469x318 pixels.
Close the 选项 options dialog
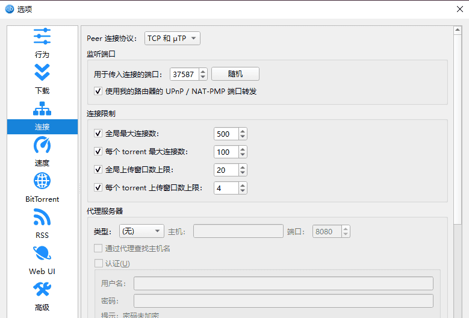(x=460, y=9)
